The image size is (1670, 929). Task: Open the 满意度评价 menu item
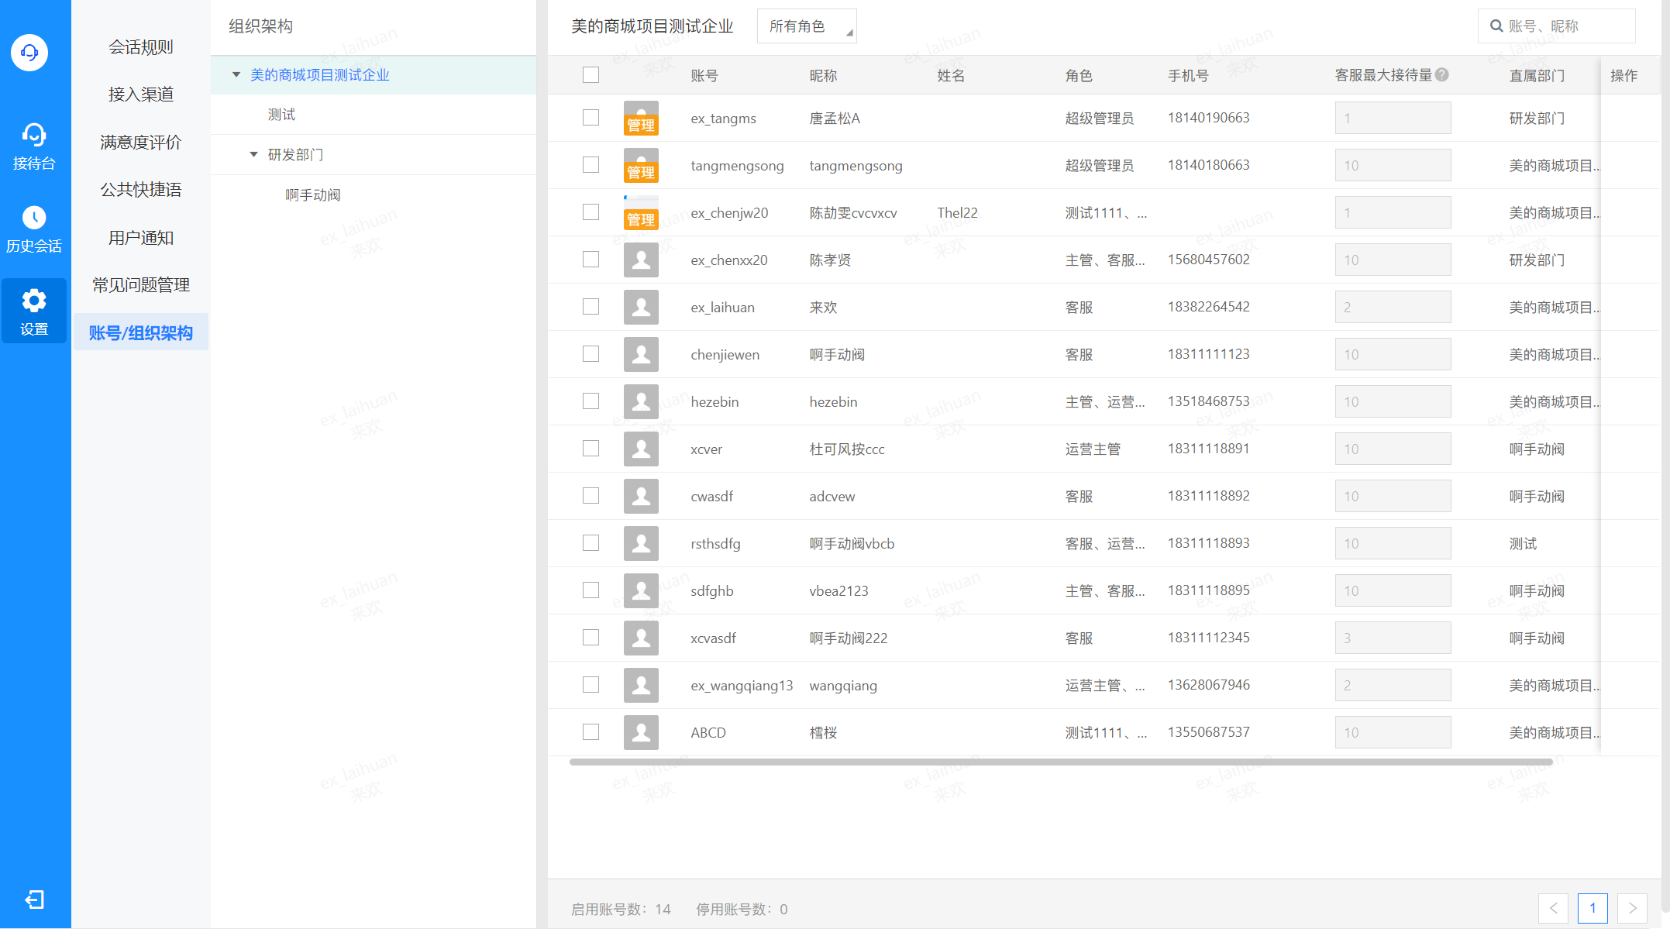[x=141, y=143]
